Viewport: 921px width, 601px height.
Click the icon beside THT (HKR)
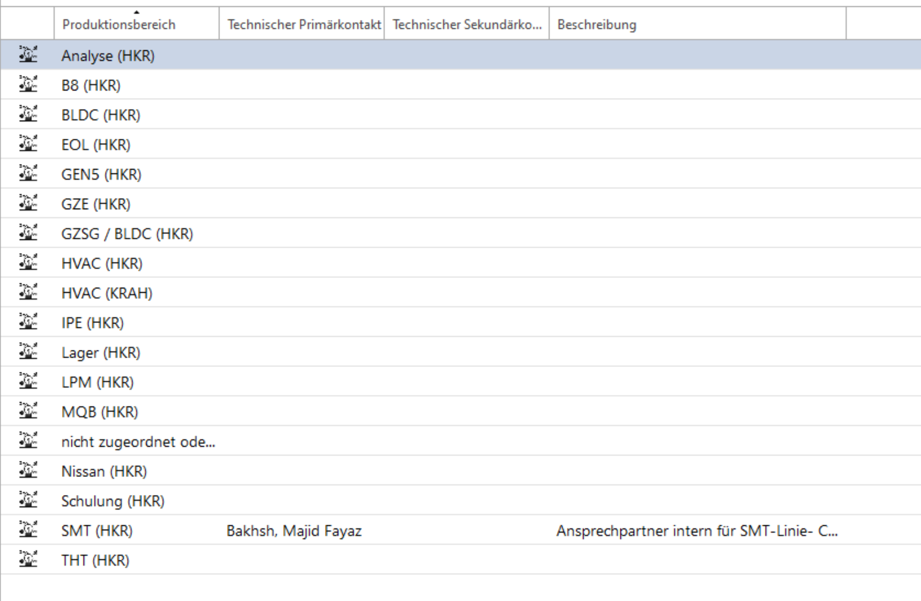tap(28, 559)
